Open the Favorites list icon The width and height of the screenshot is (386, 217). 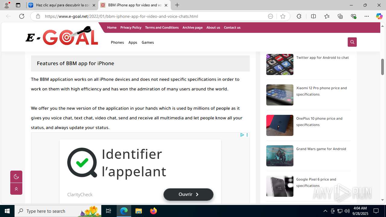[x=327, y=16]
